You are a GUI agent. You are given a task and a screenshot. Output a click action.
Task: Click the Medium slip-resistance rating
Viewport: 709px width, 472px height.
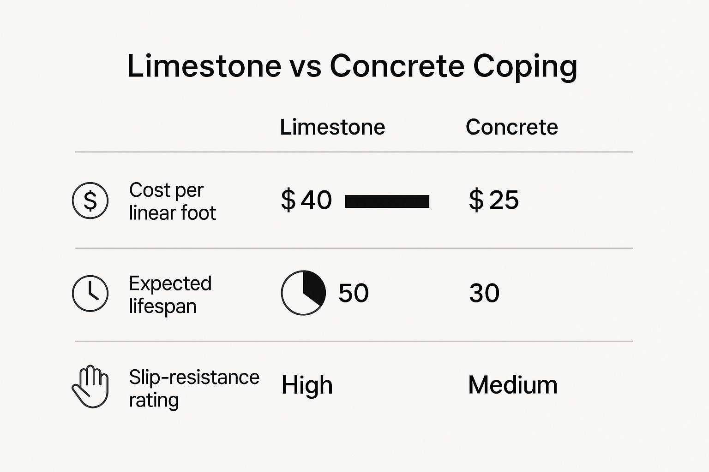tap(512, 385)
